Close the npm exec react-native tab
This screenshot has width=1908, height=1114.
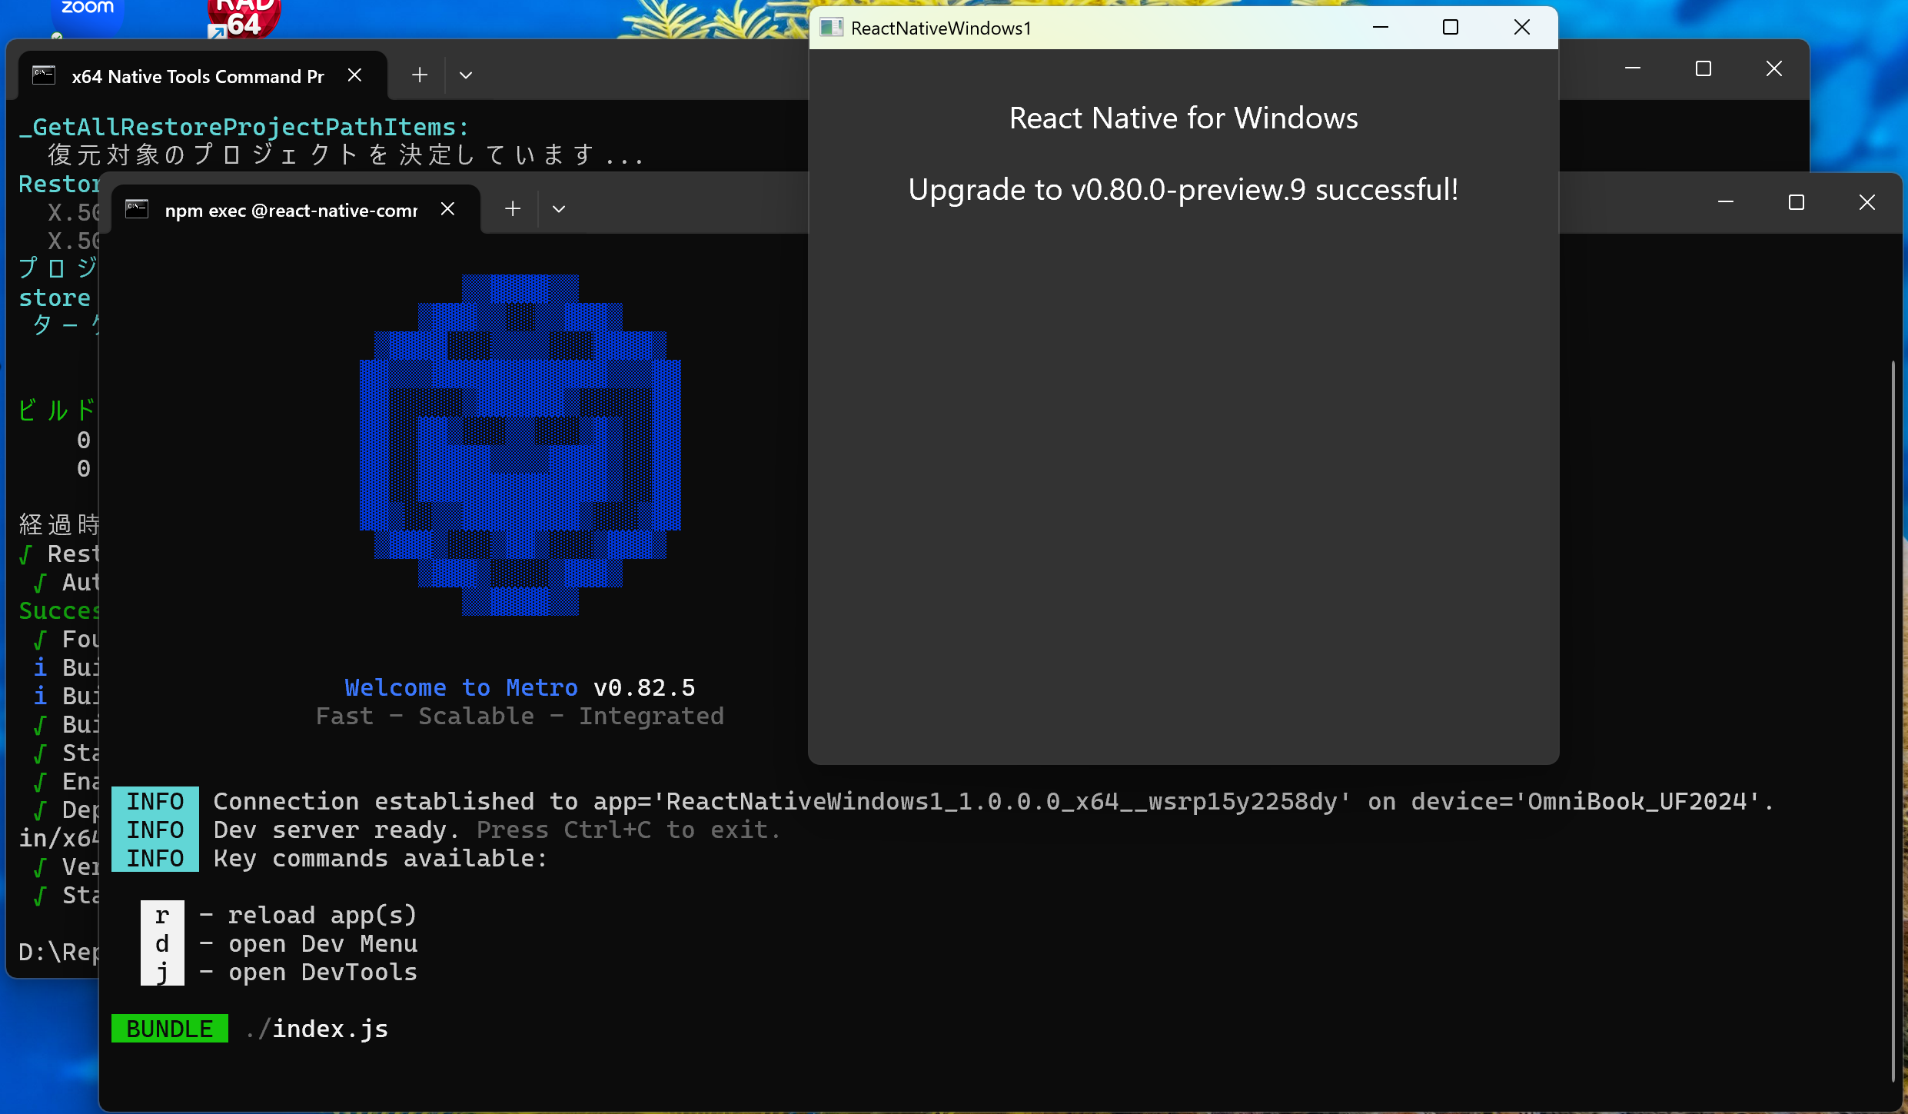pyautogui.click(x=449, y=208)
